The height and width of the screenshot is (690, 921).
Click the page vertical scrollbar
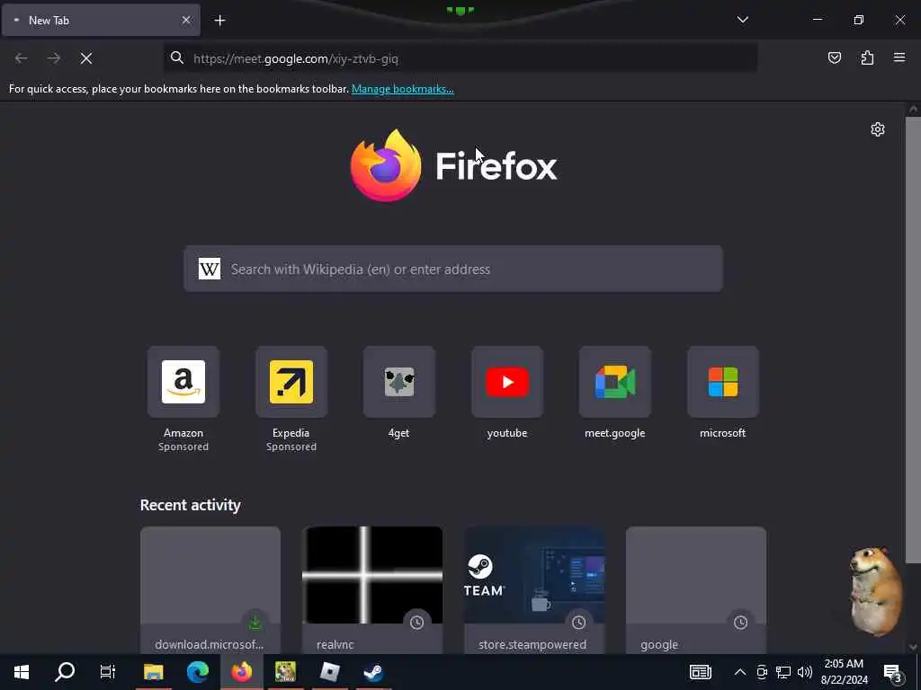pos(913,341)
